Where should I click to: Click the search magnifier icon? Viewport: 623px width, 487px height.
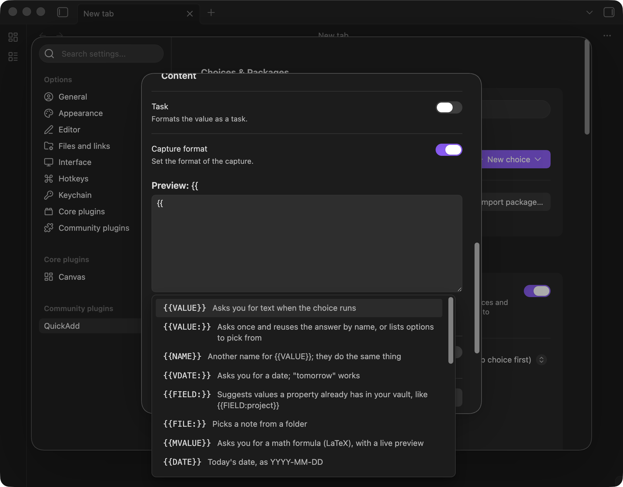pos(49,54)
